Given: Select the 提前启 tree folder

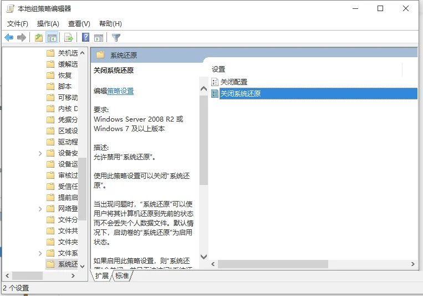Looking at the screenshot, I should 62,198.
